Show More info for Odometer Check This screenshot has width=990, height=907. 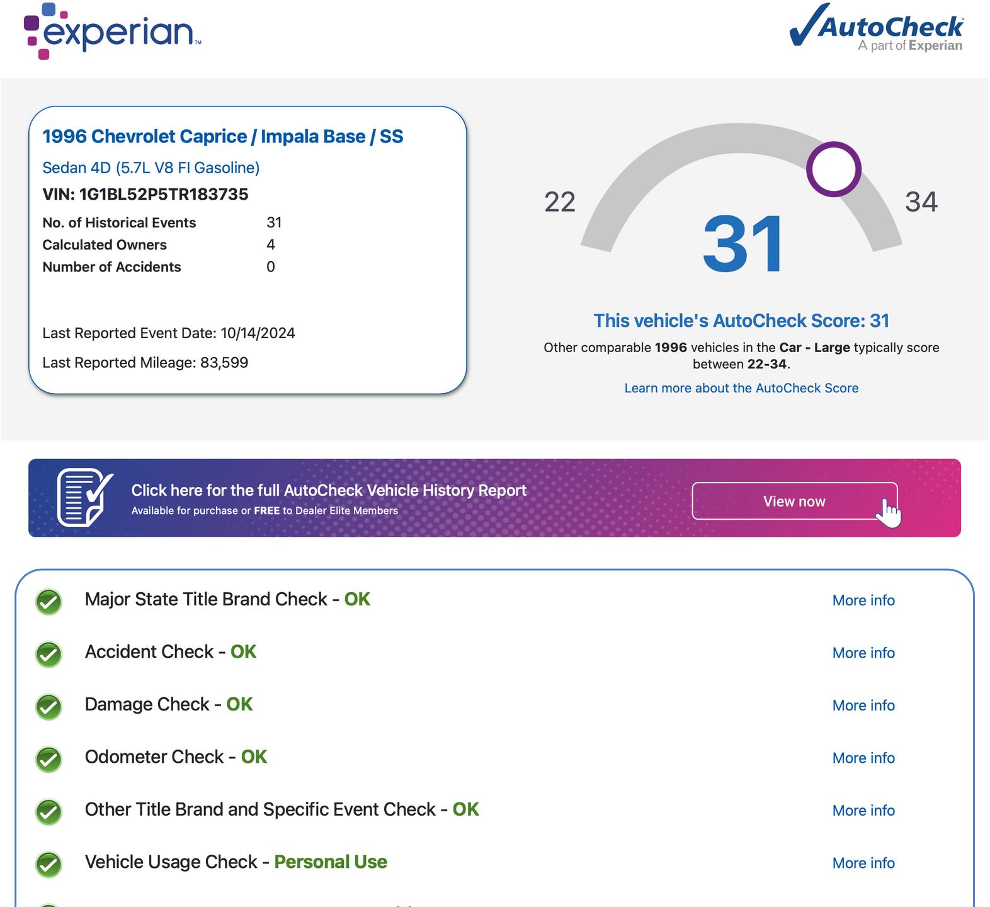click(x=863, y=758)
